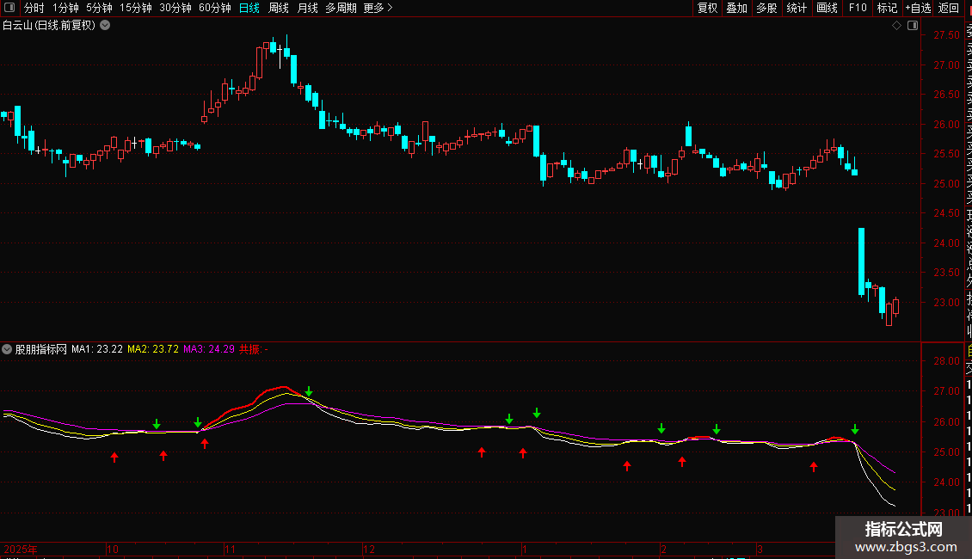This screenshot has height=559, width=972.
Task: Switch to 月线 monthly chart
Action: 307,8
